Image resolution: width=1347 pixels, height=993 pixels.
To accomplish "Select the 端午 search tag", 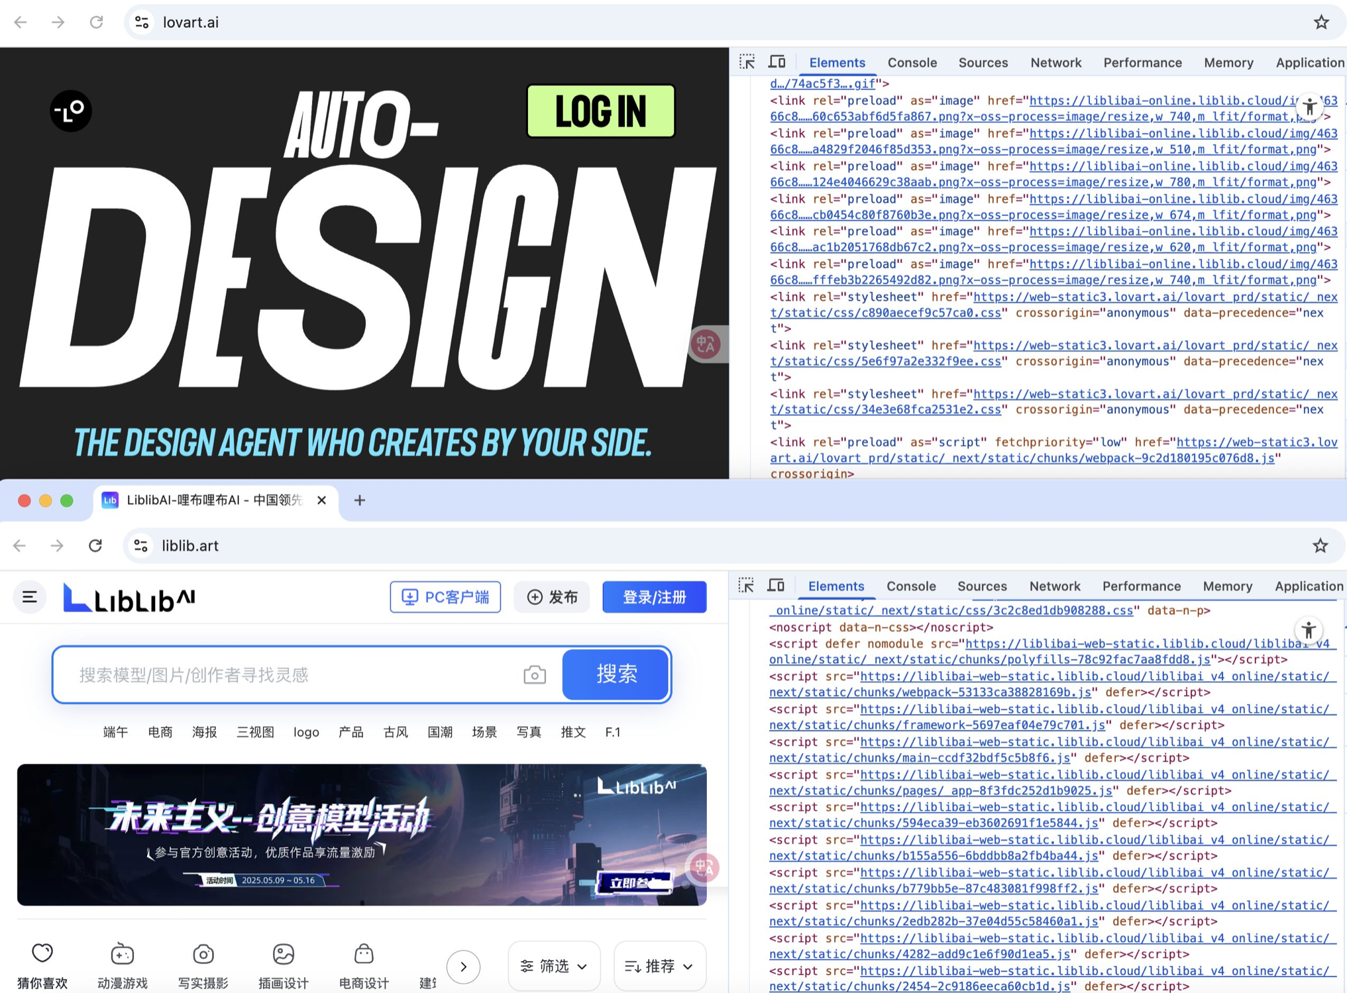I will coord(115,732).
